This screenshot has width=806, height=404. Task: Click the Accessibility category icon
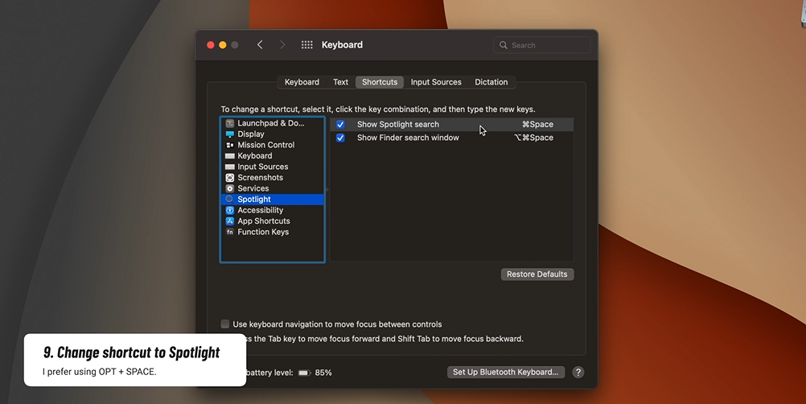(230, 210)
